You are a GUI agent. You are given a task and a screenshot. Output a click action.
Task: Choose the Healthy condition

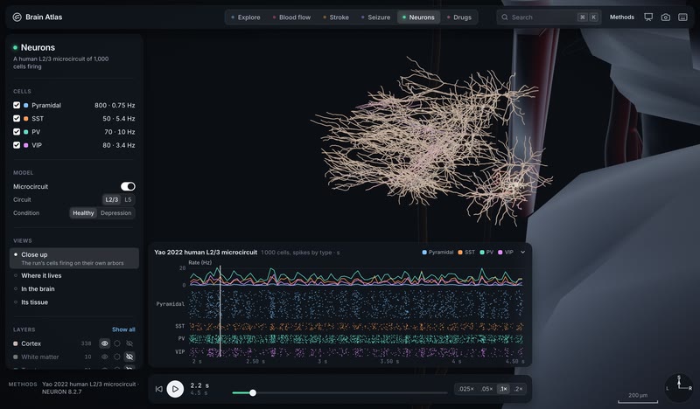(x=83, y=213)
